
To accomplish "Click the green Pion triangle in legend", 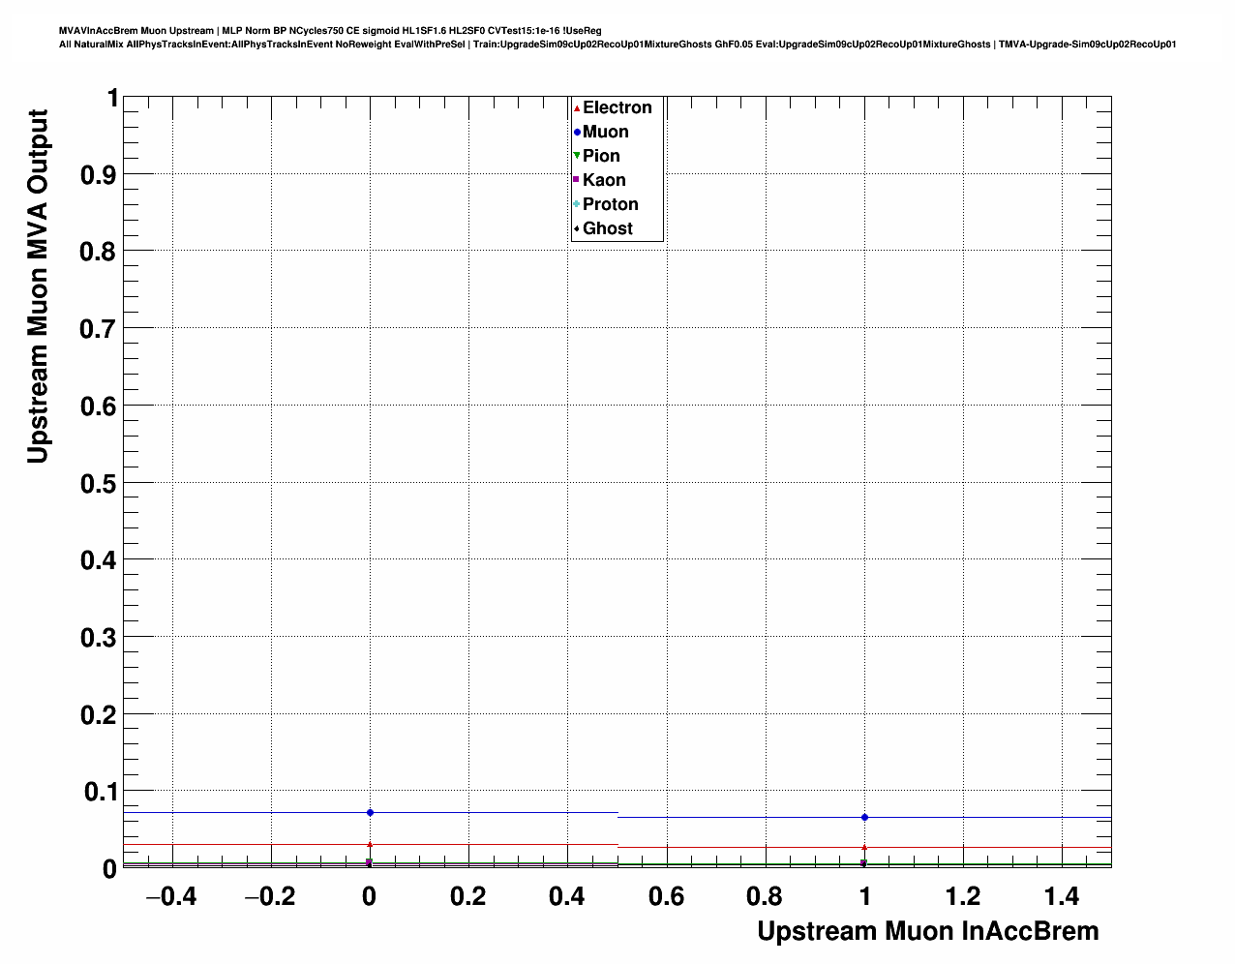I will [577, 156].
